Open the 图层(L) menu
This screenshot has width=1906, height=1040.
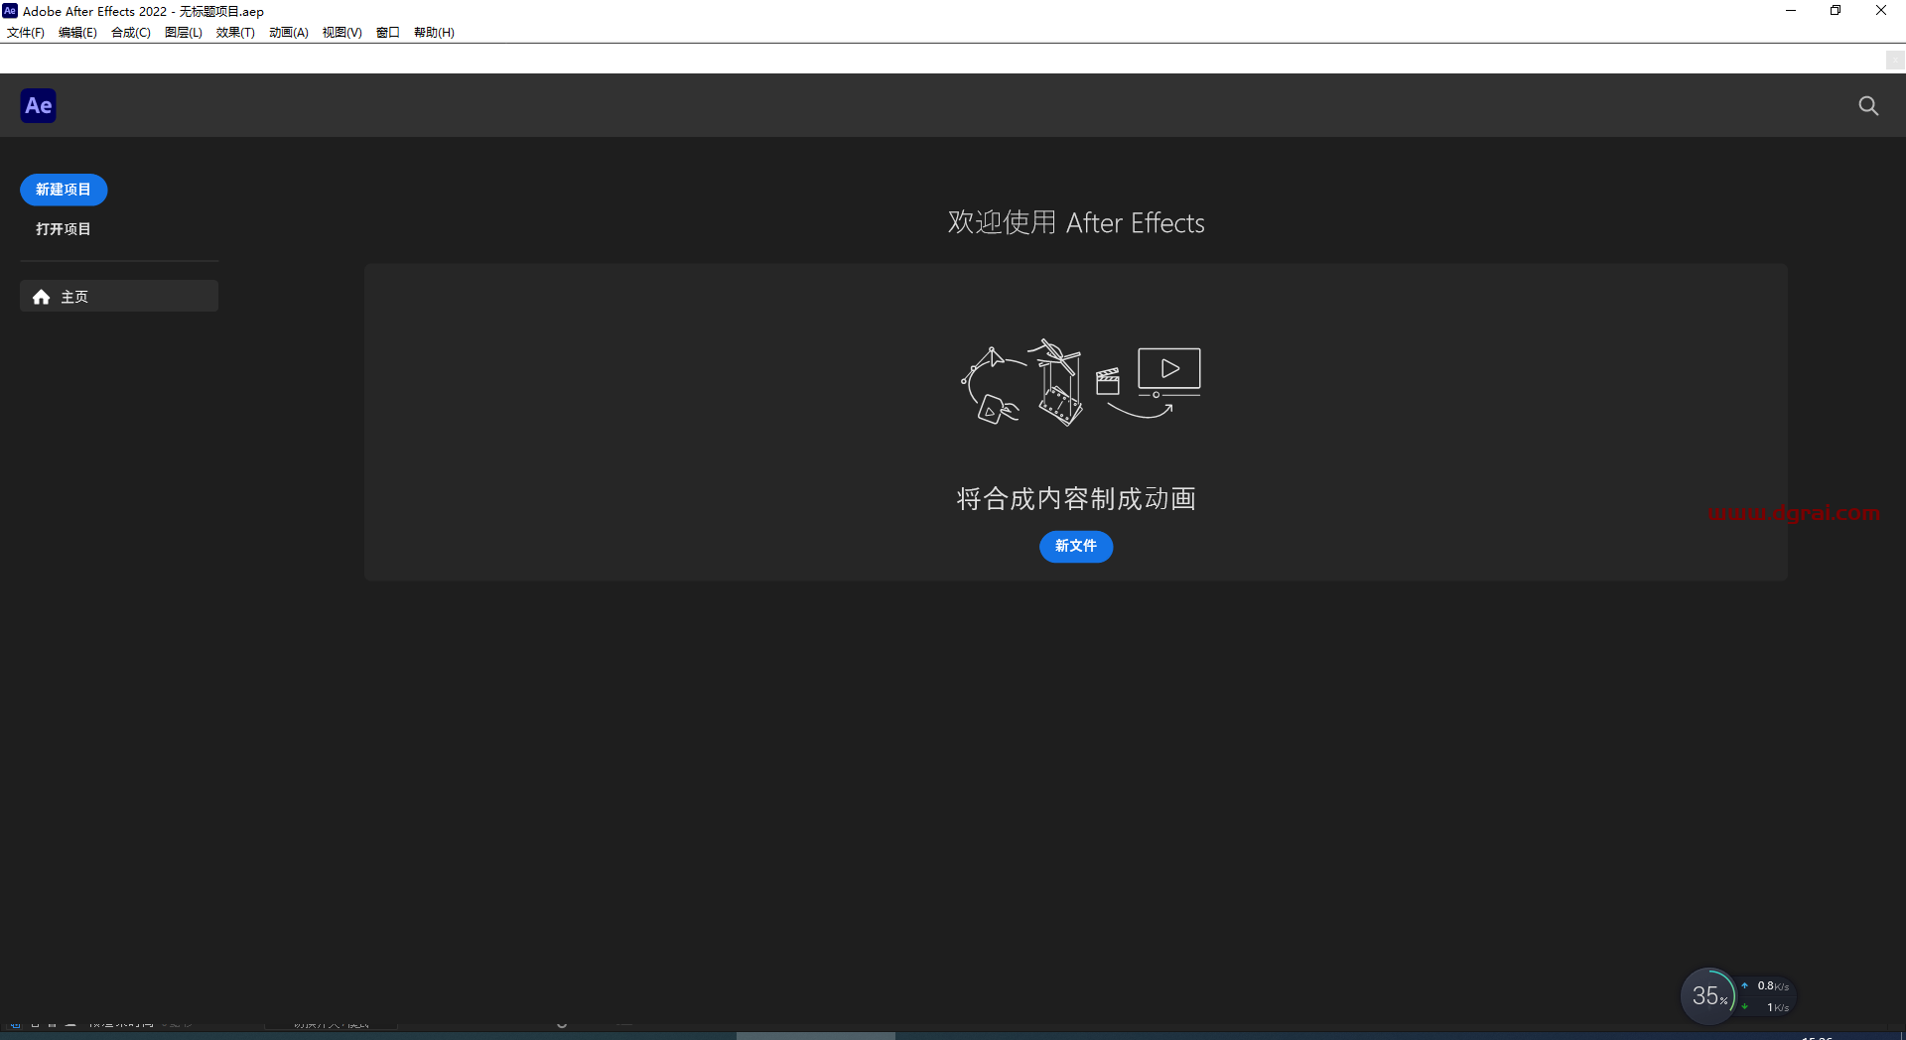coord(182,32)
